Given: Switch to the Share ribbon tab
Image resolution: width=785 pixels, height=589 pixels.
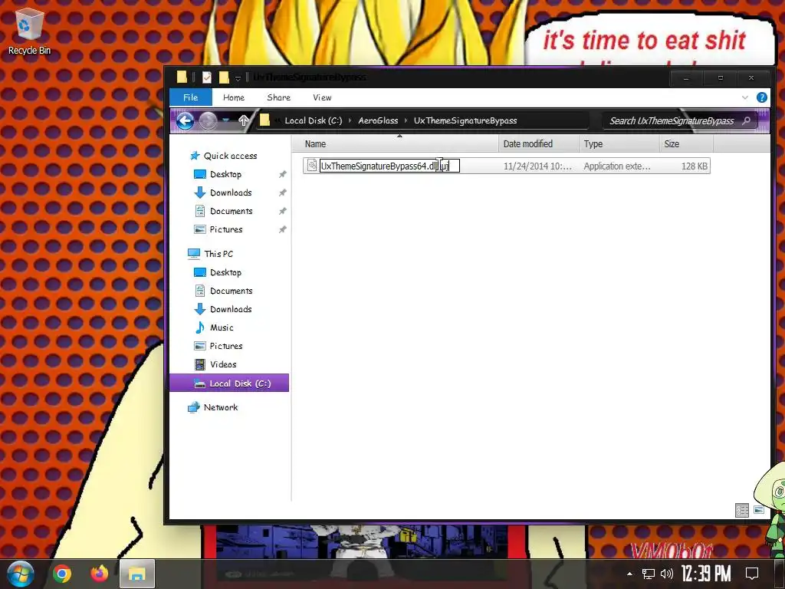Looking at the screenshot, I should click(x=279, y=97).
